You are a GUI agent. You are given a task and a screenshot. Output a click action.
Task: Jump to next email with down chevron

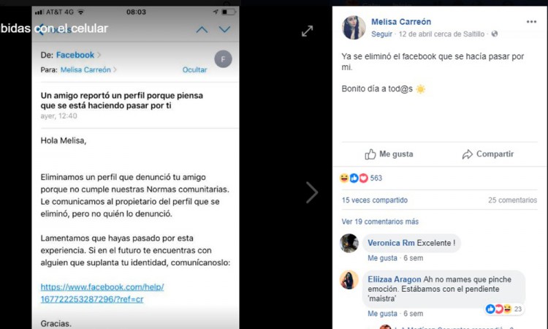click(x=225, y=29)
